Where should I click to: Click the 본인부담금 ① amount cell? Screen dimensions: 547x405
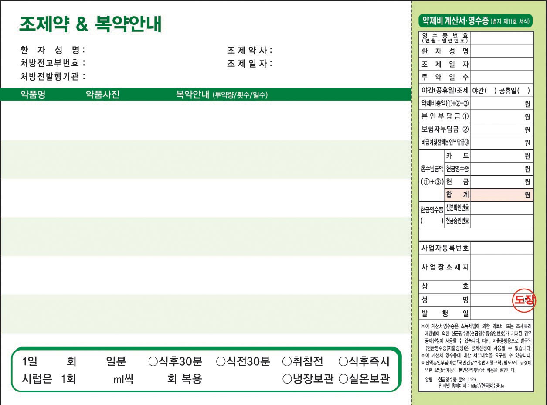tap(502, 117)
